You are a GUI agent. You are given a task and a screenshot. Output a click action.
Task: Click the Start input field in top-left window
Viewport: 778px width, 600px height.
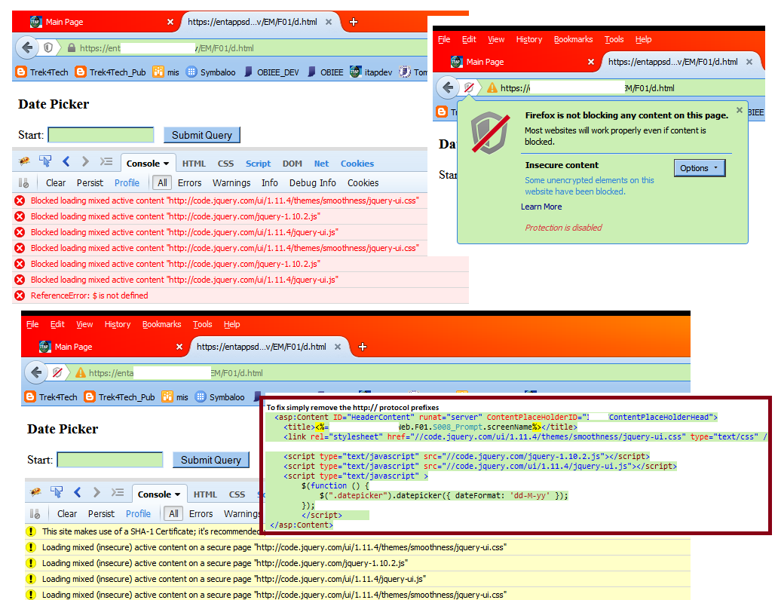click(x=101, y=135)
